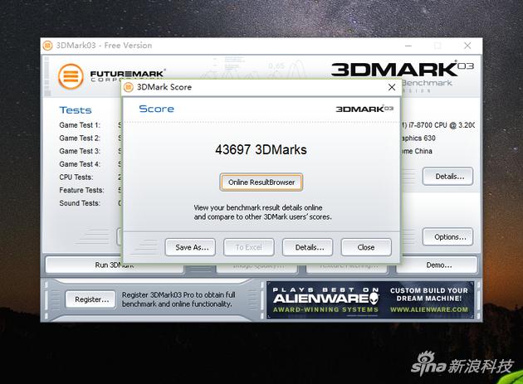
Task: Click the Game Test 4 label
Action: 80,164
